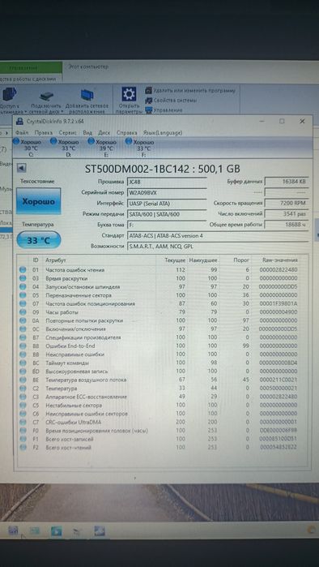The image size is (319, 567).
Task: Click Буфер данных field 16384 KB
Action: coord(287,182)
